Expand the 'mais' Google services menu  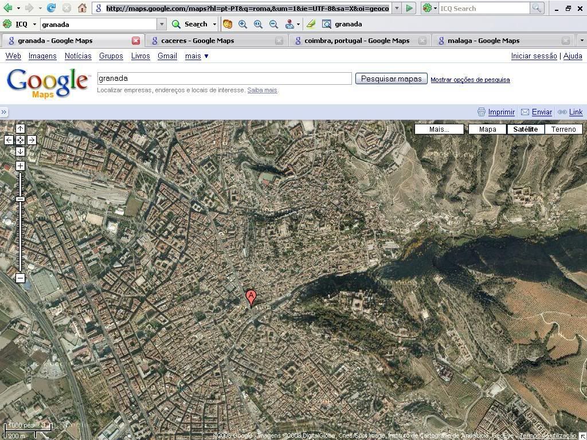(197, 56)
